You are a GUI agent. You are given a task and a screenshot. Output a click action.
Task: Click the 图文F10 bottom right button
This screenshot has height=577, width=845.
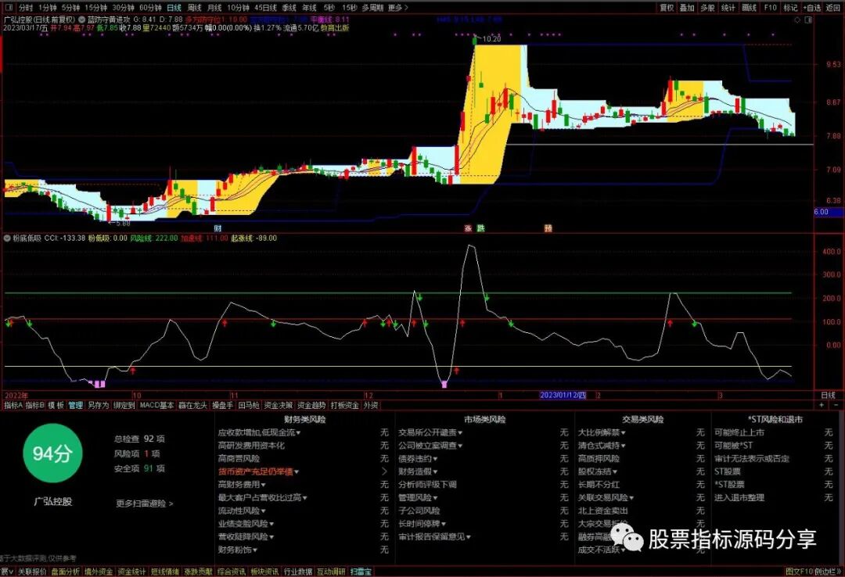coord(799,572)
